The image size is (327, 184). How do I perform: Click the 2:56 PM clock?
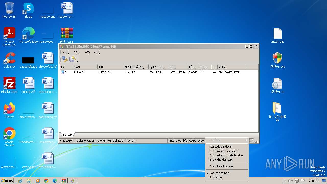pos(314,181)
